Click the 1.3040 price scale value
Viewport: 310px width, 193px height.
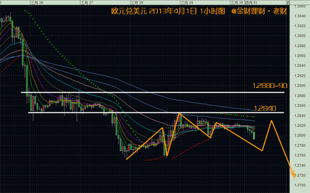pyautogui.click(x=300, y=16)
